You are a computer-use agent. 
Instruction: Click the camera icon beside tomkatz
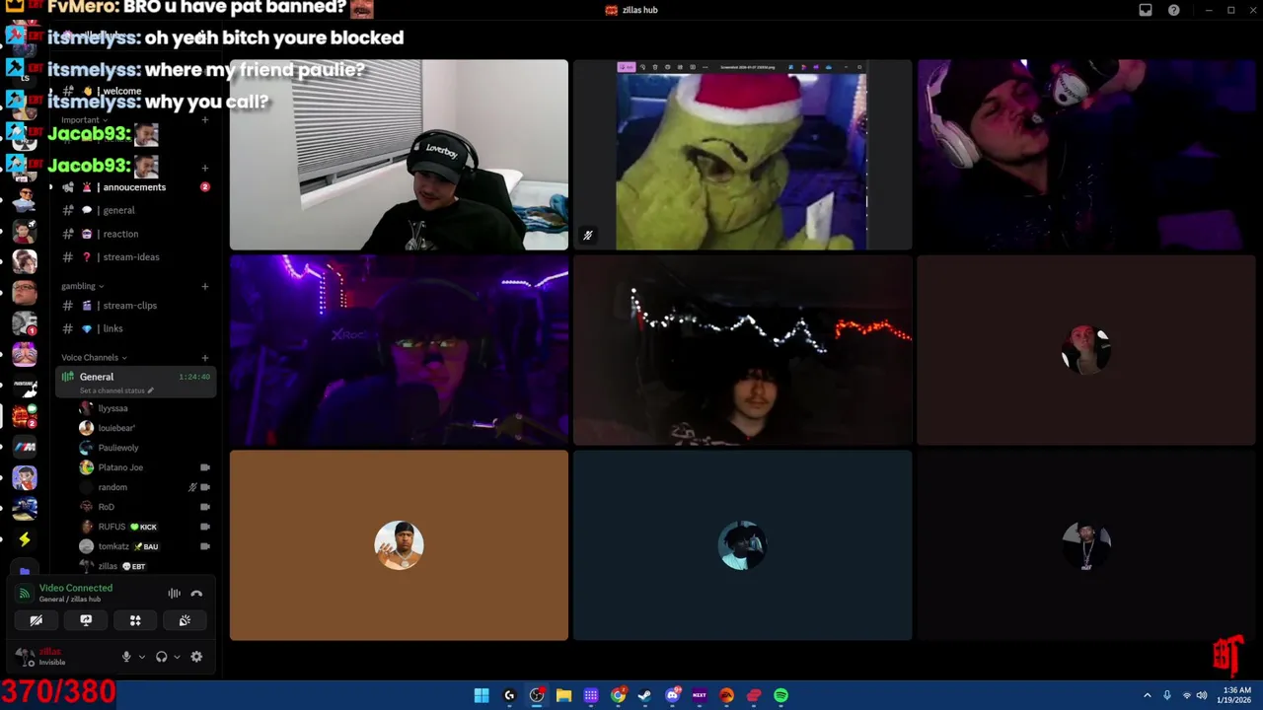pyautogui.click(x=205, y=546)
